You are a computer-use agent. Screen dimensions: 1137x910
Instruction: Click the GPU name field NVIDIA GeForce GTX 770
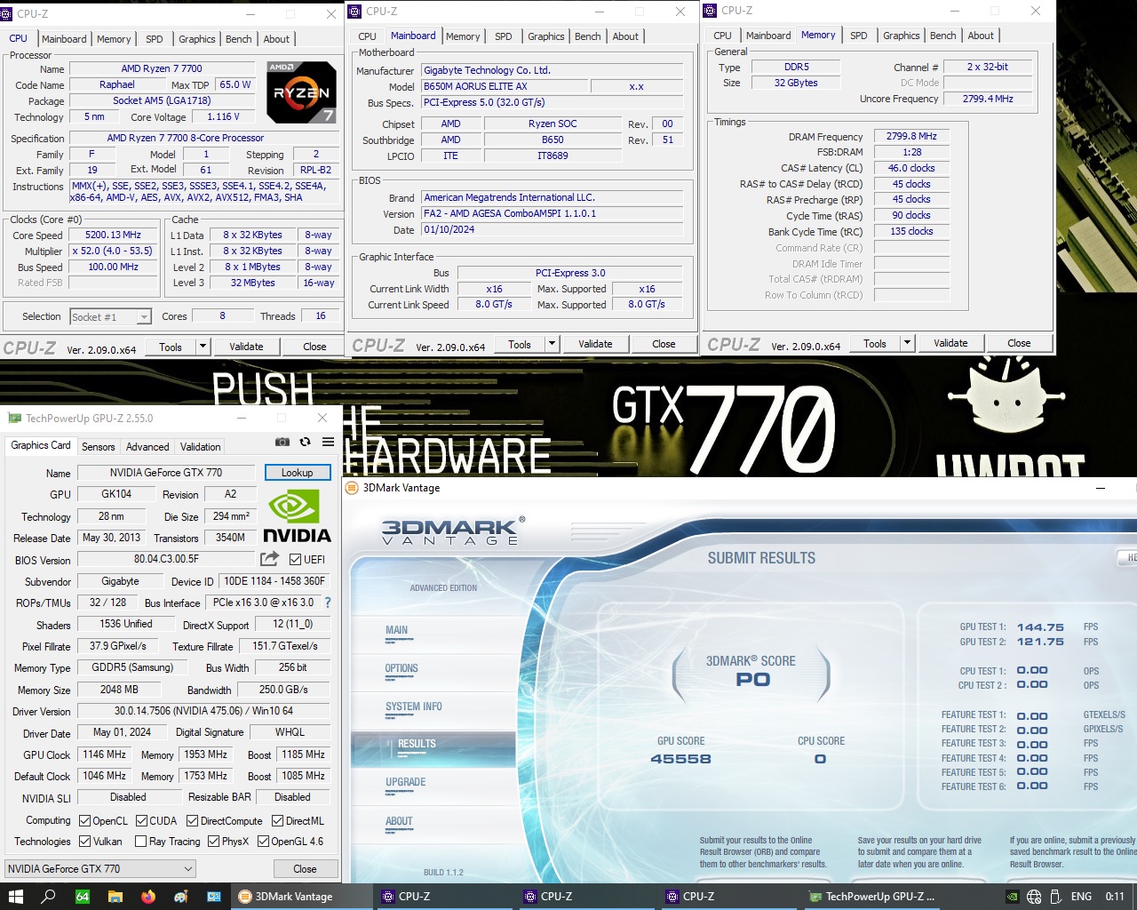coord(166,473)
